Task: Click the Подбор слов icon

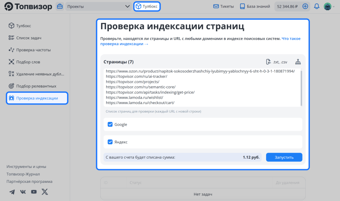Action: coord(11,62)
